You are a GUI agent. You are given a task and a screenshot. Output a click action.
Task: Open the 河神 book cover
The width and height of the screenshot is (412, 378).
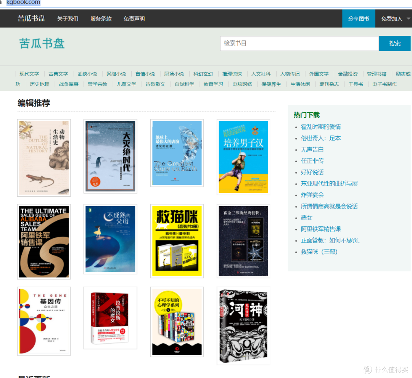(x=243, y=326)
